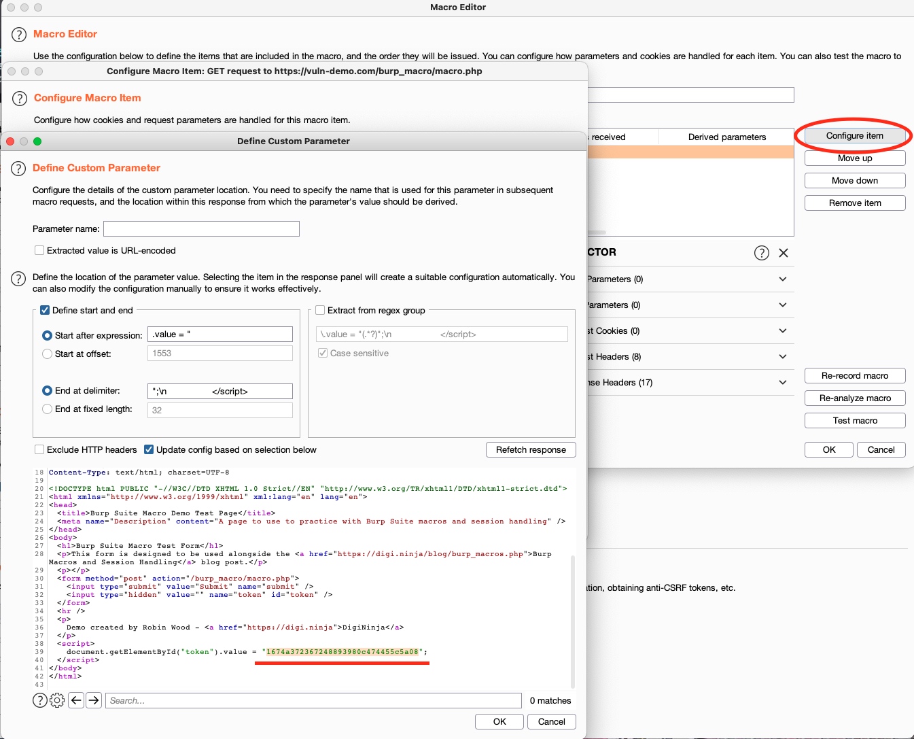Click the '0 matches' search count
The width and height of the screenshot is (914, 739).
click(x=550, y=700)
